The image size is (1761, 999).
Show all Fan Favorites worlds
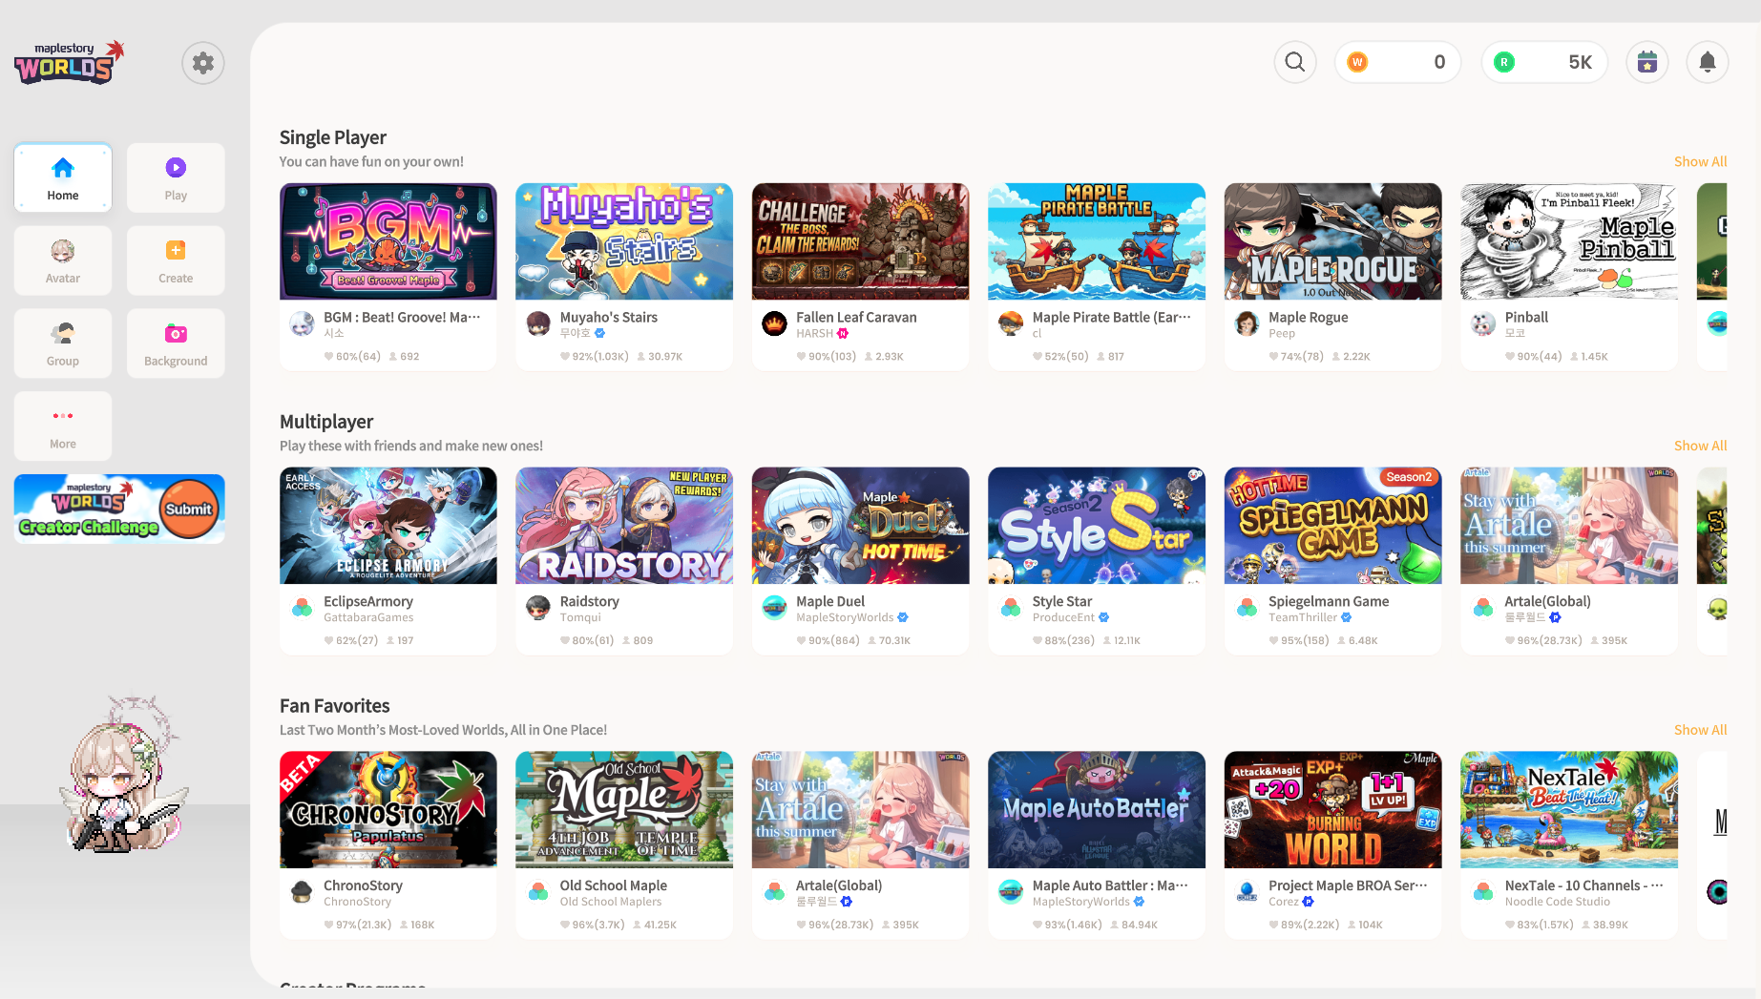[1700, 730]
